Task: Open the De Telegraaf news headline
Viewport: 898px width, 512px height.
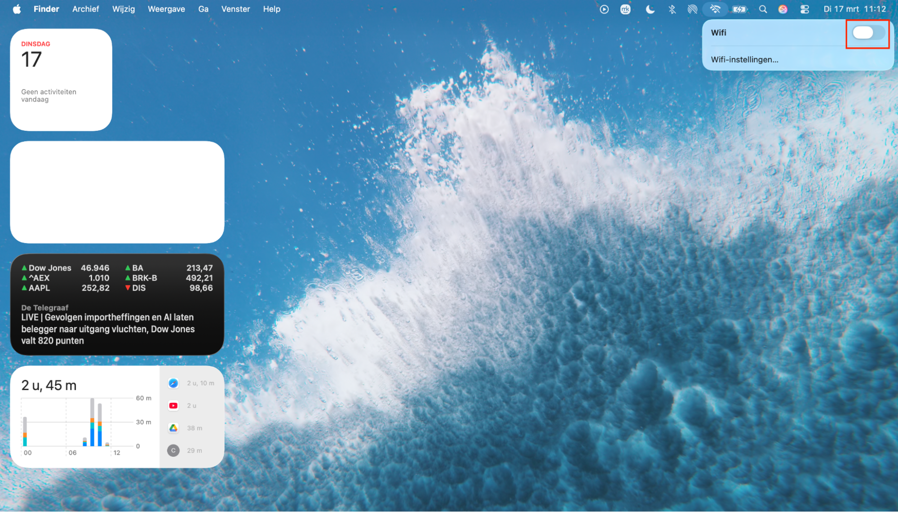Action: [108, 329]
